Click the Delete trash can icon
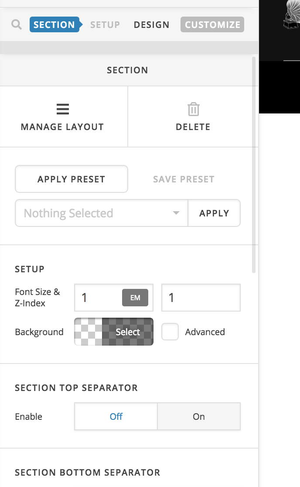 pos(193,109)
